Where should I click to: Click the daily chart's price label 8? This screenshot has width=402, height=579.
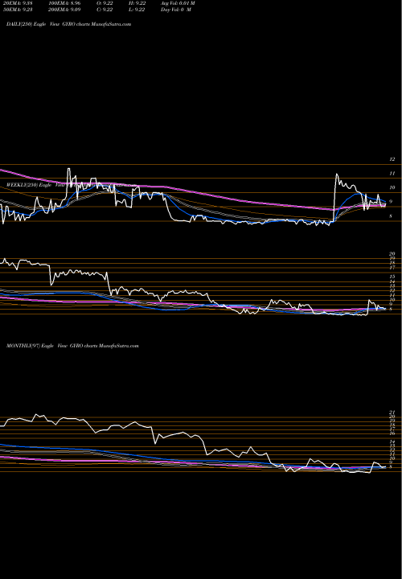(391, 216)
